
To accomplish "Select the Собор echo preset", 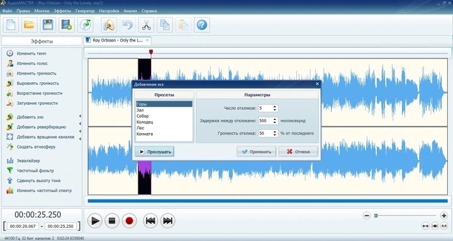I will click(x=164, y=116).
